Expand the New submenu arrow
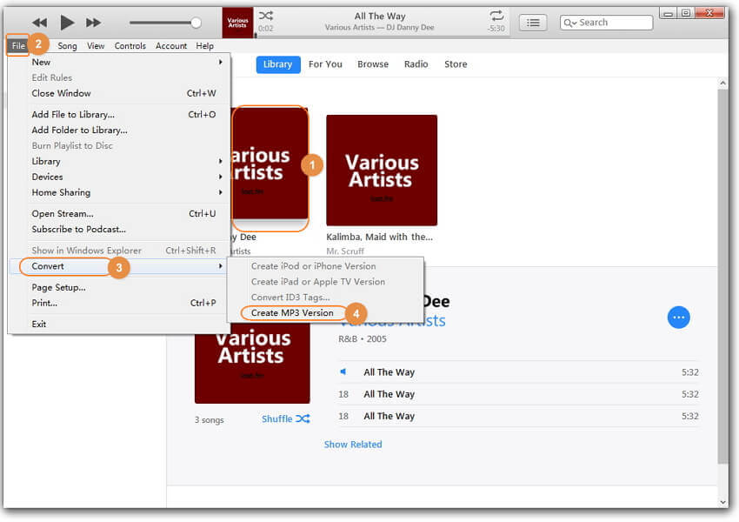The image size is (739, 522). point(220,62)
